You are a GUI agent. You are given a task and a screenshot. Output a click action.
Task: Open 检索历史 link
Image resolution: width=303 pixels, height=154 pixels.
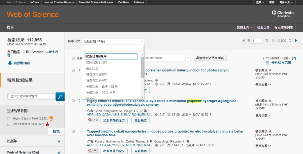pos(263,27)
